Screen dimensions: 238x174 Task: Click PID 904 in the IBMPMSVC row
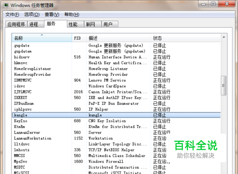(x=77, y=80)
